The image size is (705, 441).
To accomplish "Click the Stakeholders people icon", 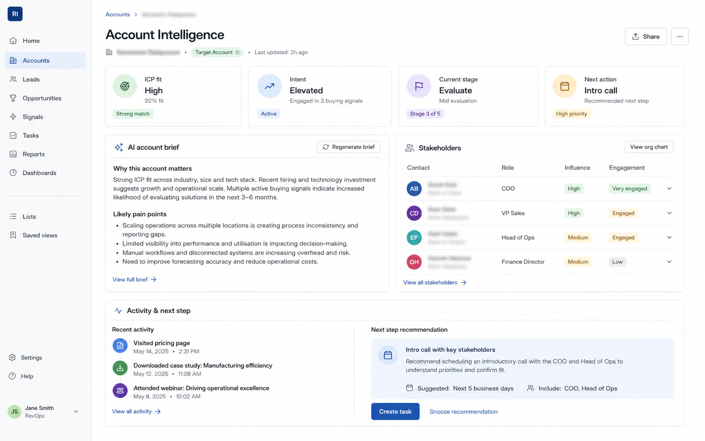I will (409, 148).
